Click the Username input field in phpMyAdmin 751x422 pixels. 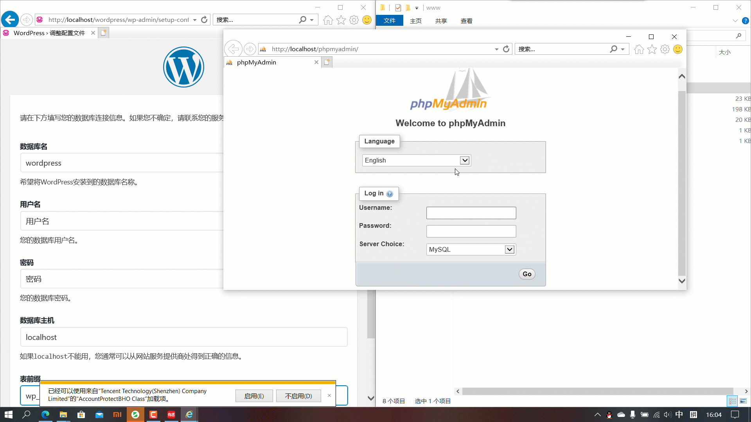[471, 213]
